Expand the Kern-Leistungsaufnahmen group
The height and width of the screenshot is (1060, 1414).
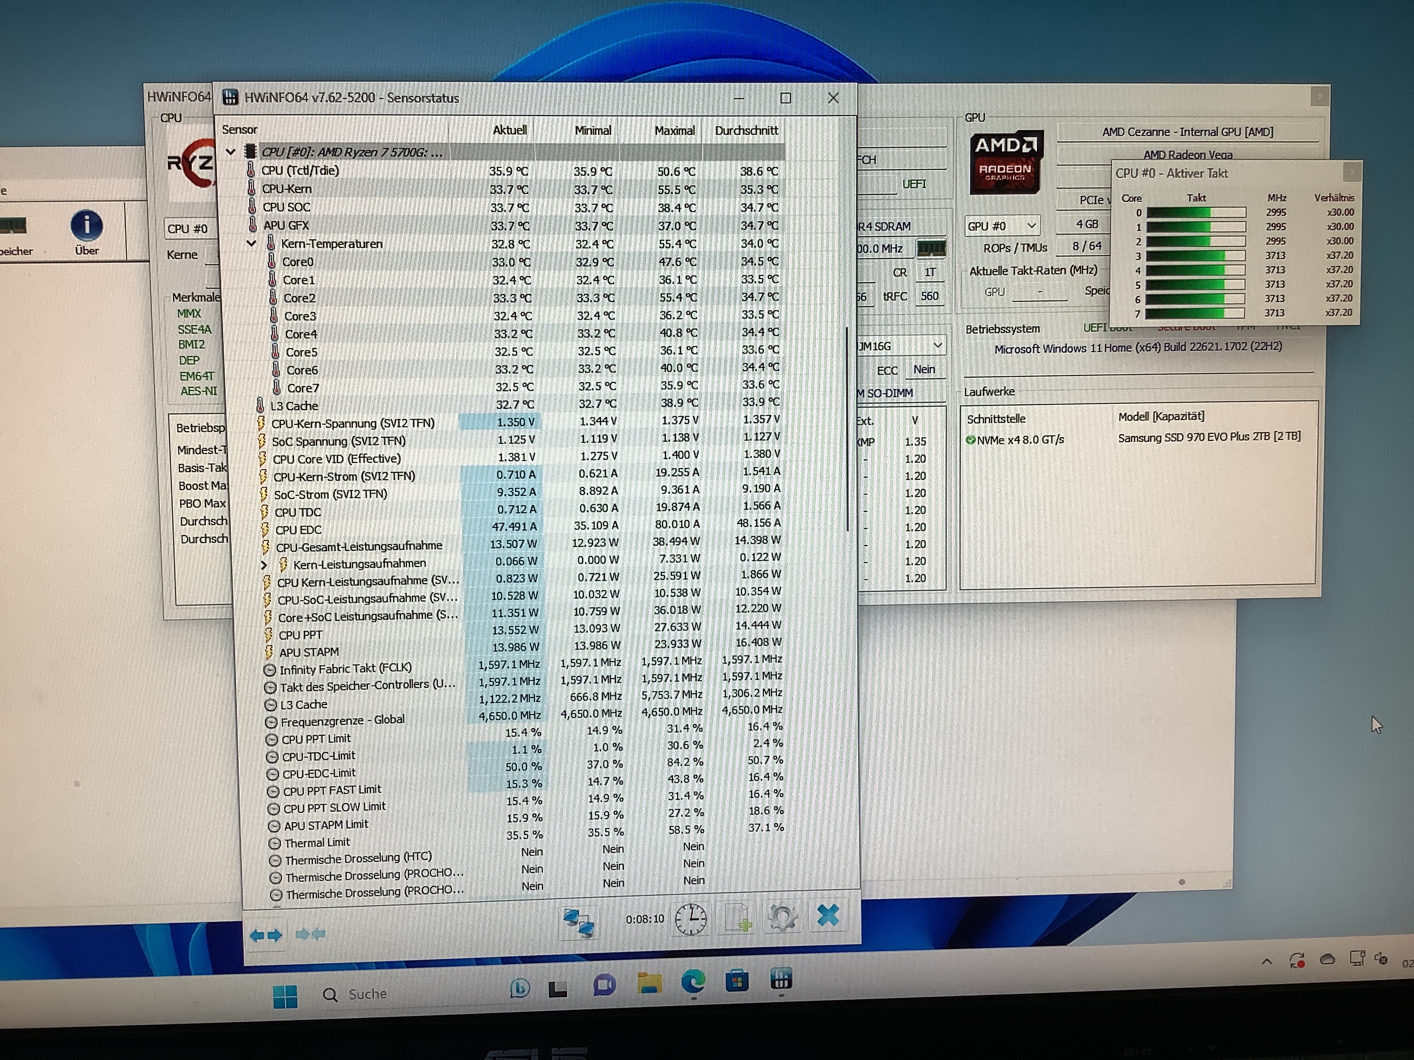tap(264, 565)
